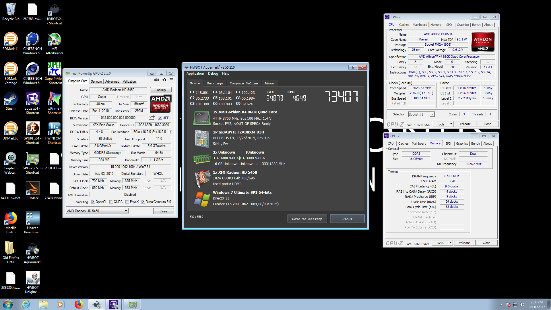The image size is (551, 310).
Task: Click Save to desktop button
Action: [307, 219]
